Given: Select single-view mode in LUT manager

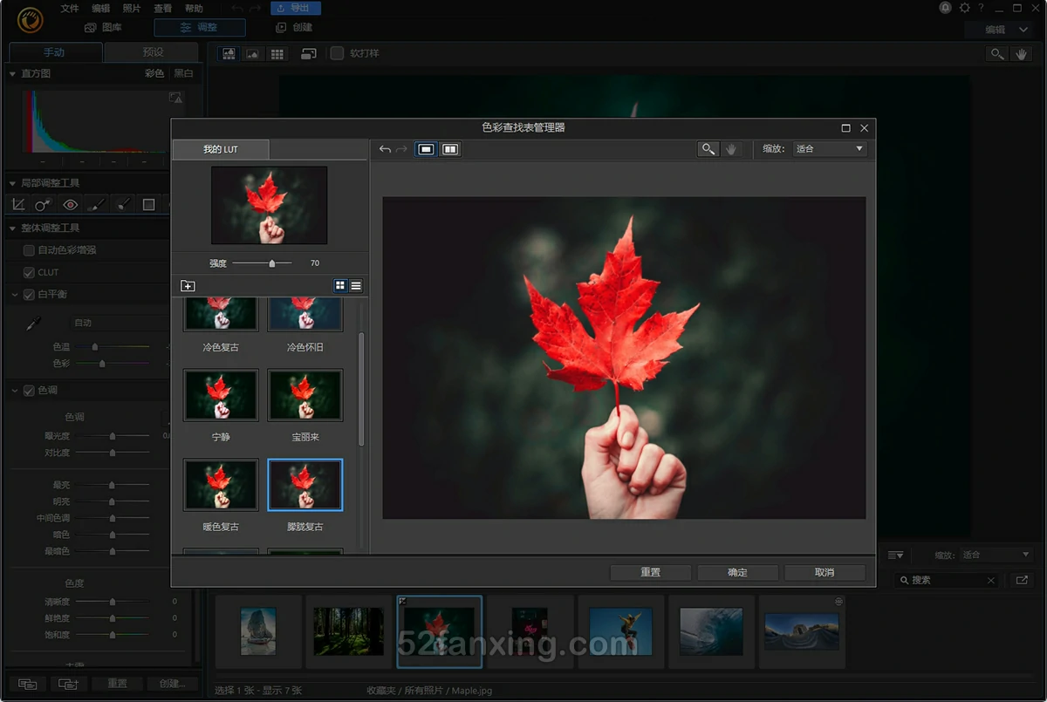Looking at the screenshot, I should coord(426,149).
